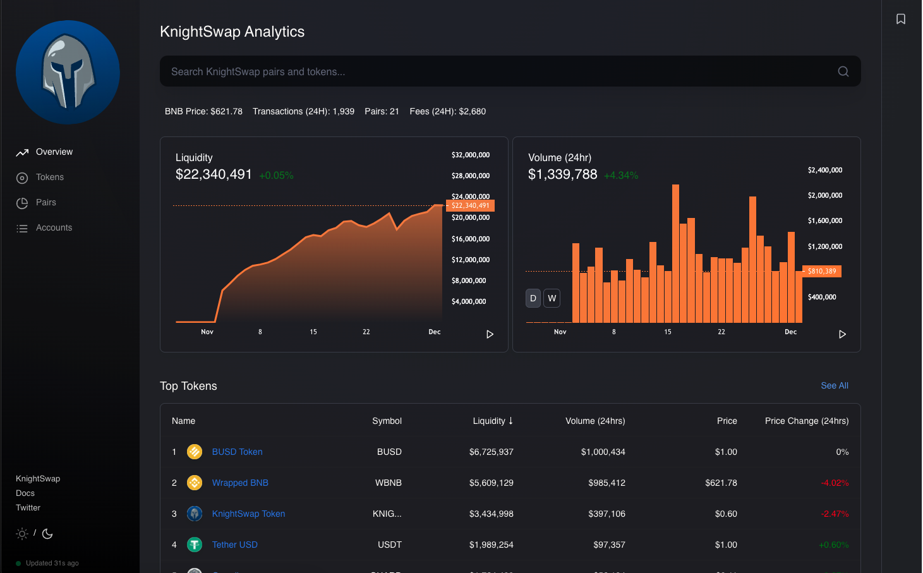The height and width of the screenshot is (573, 923).
Task: Open the Overview page
Action: [54, 152]
